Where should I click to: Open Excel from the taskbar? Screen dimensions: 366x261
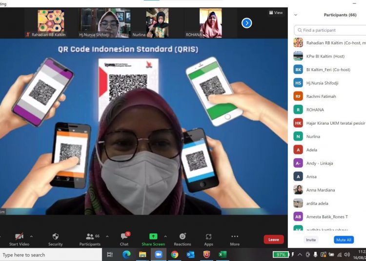[222, 254]
